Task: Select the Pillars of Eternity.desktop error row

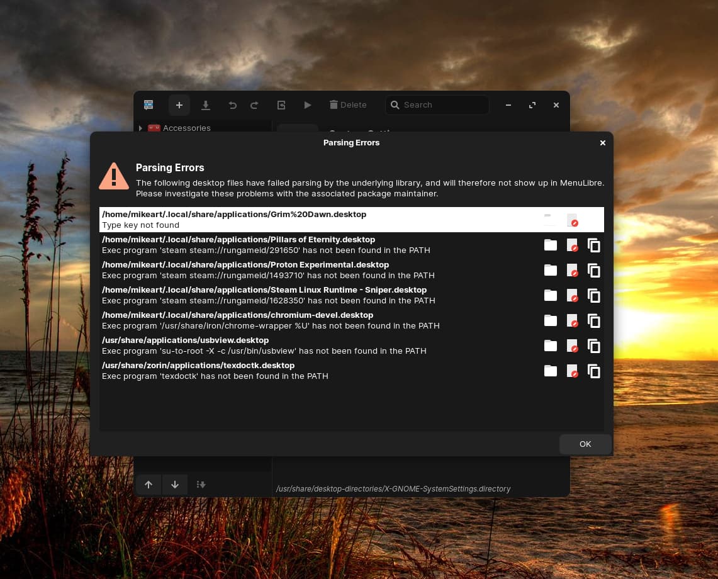Action: (x=351, y=245)
